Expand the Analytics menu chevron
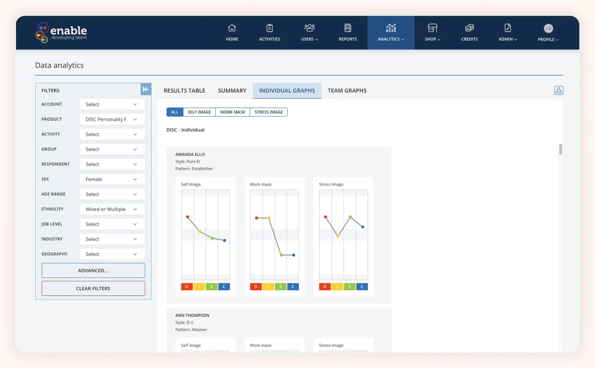Image resolution: width=595 pixels, height=368 pixels. point(402,39)
